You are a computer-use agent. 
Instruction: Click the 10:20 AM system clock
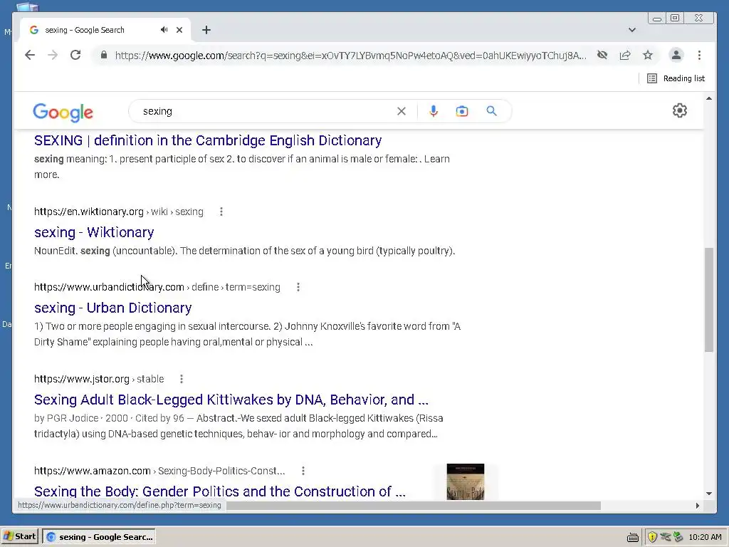(705, 537)
